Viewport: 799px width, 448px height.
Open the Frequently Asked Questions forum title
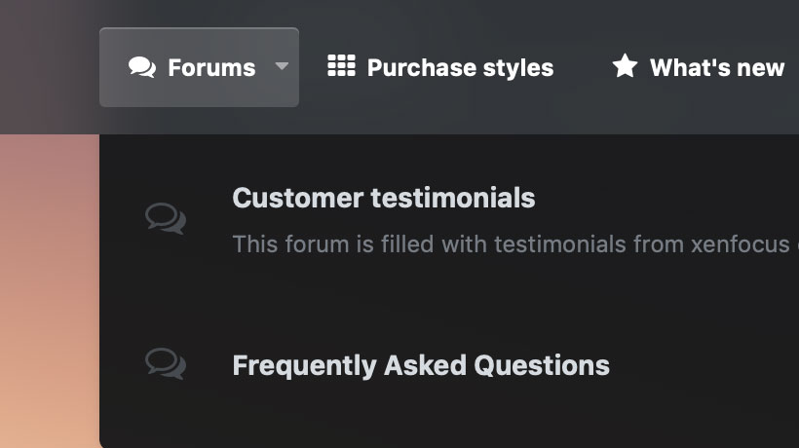click(420, 366)
